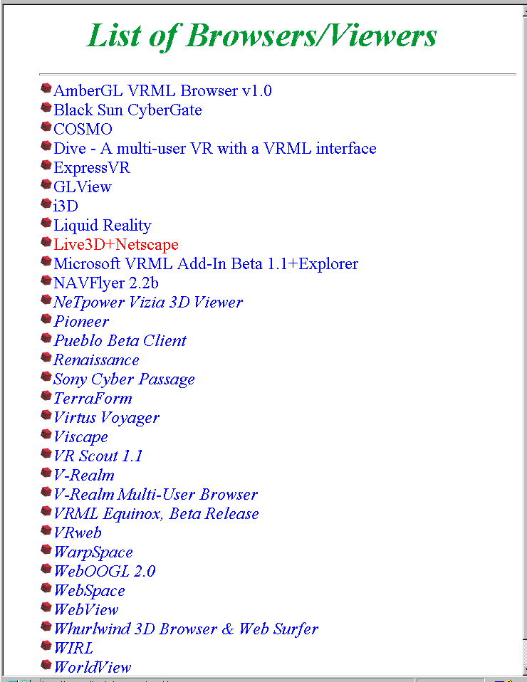Click the cube bullet next to WIRL
527x682 pixels.
click(x=46, y=646)
